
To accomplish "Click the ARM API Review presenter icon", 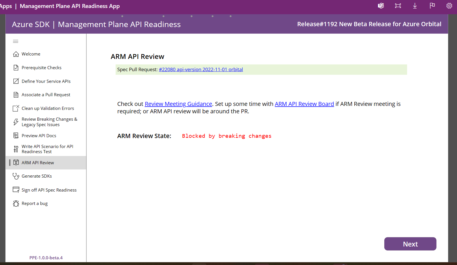I will point(16,163).
